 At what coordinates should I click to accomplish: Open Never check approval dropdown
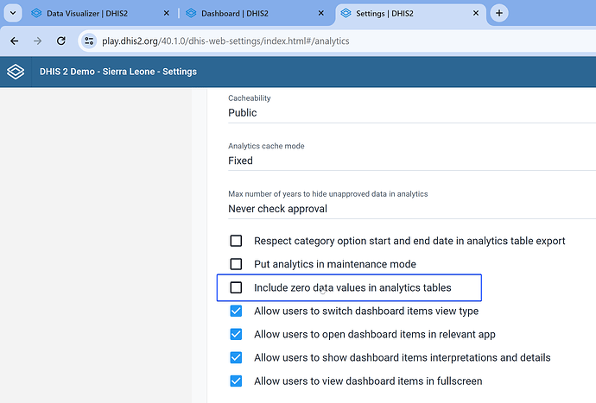pos(412,209)
